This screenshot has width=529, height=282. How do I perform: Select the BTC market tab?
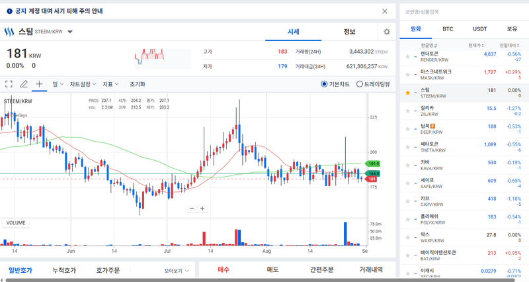[x=448, y=29]
